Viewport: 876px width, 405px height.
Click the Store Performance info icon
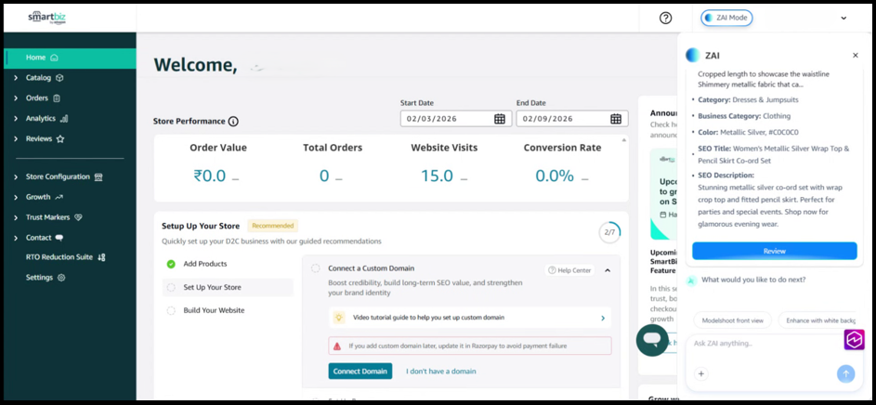pos(233,122)
